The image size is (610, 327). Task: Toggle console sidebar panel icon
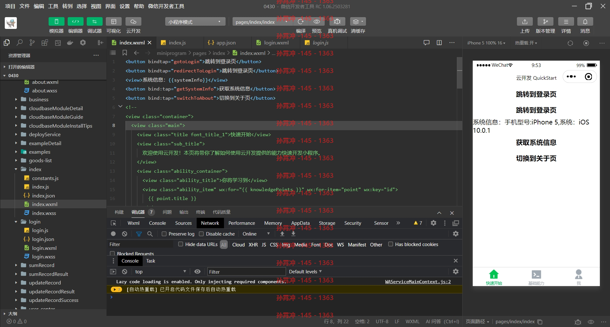[x=113, y=272]
